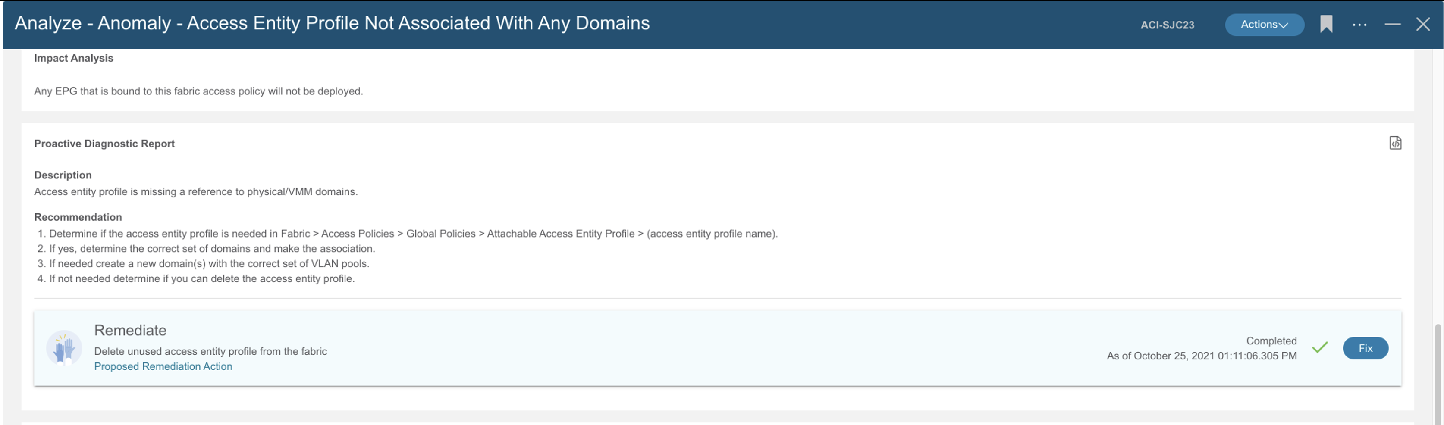Open the Proposed Remediation Action link
Image resolution: width=1444 pixels, height=425 pixels.
[x=163, y=366]
